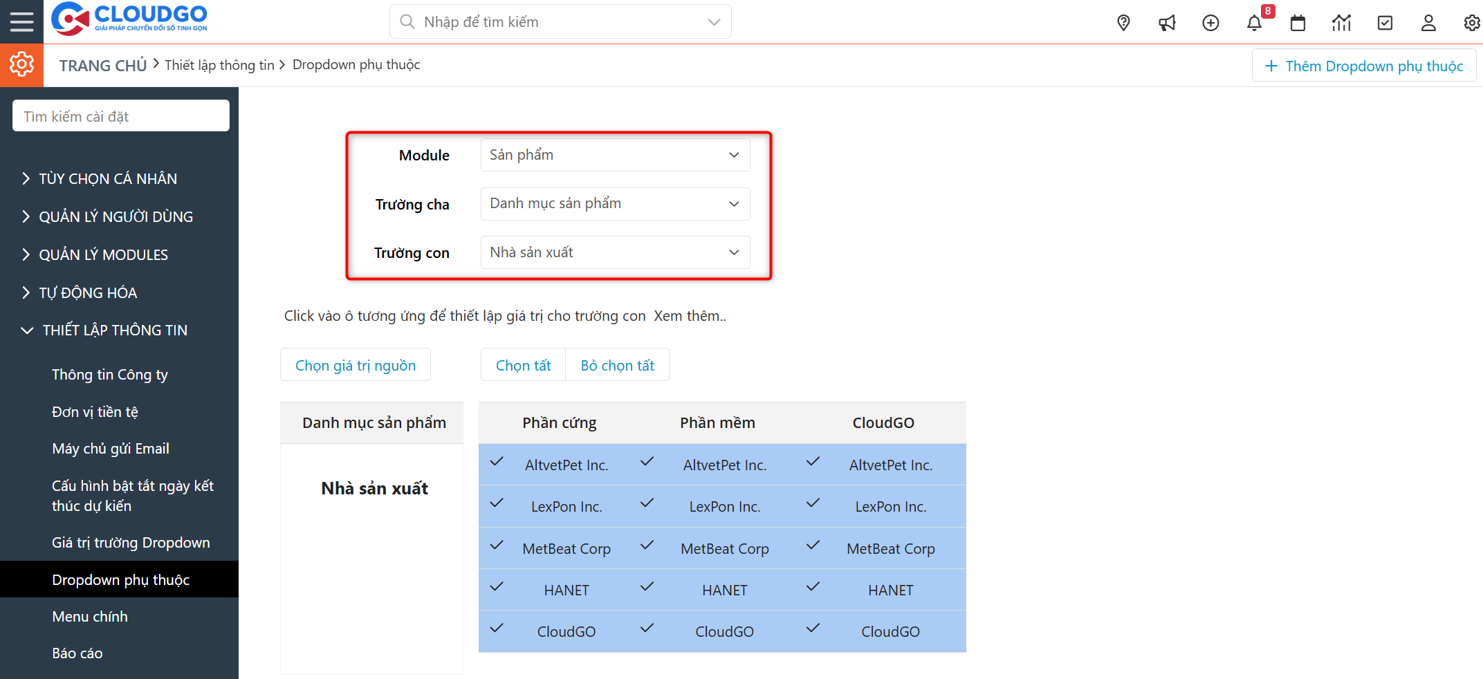Screen dimensions: 1483x679
Task: Expand the TÙY CHỌN CÁ NHÂN section
Action: click(x=107, y=178)
